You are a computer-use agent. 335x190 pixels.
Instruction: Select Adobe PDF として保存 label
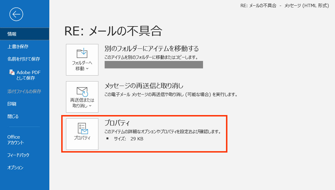coord(29,75)
